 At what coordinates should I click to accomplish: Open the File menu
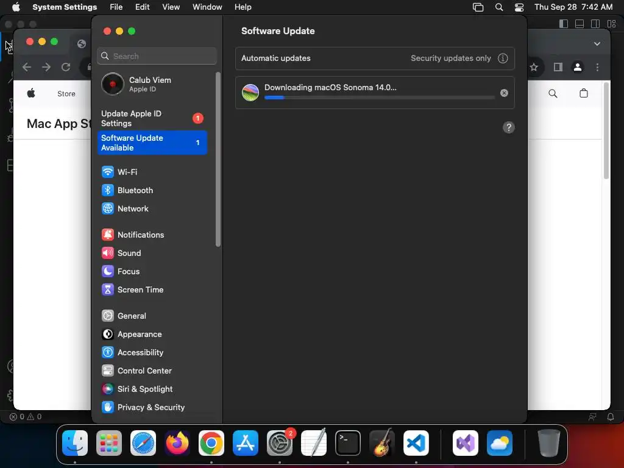tap(116, 7)
